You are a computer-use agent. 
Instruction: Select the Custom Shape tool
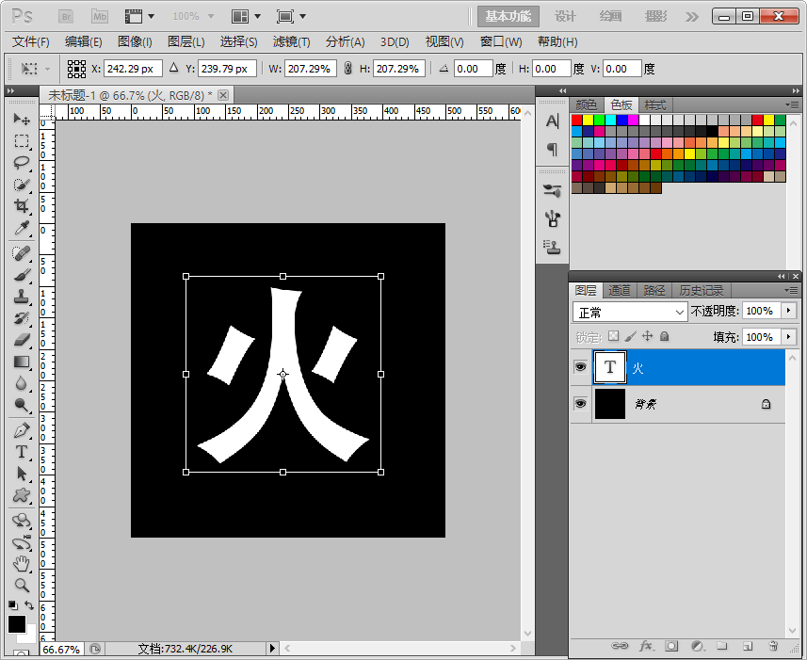click(21, 495)
